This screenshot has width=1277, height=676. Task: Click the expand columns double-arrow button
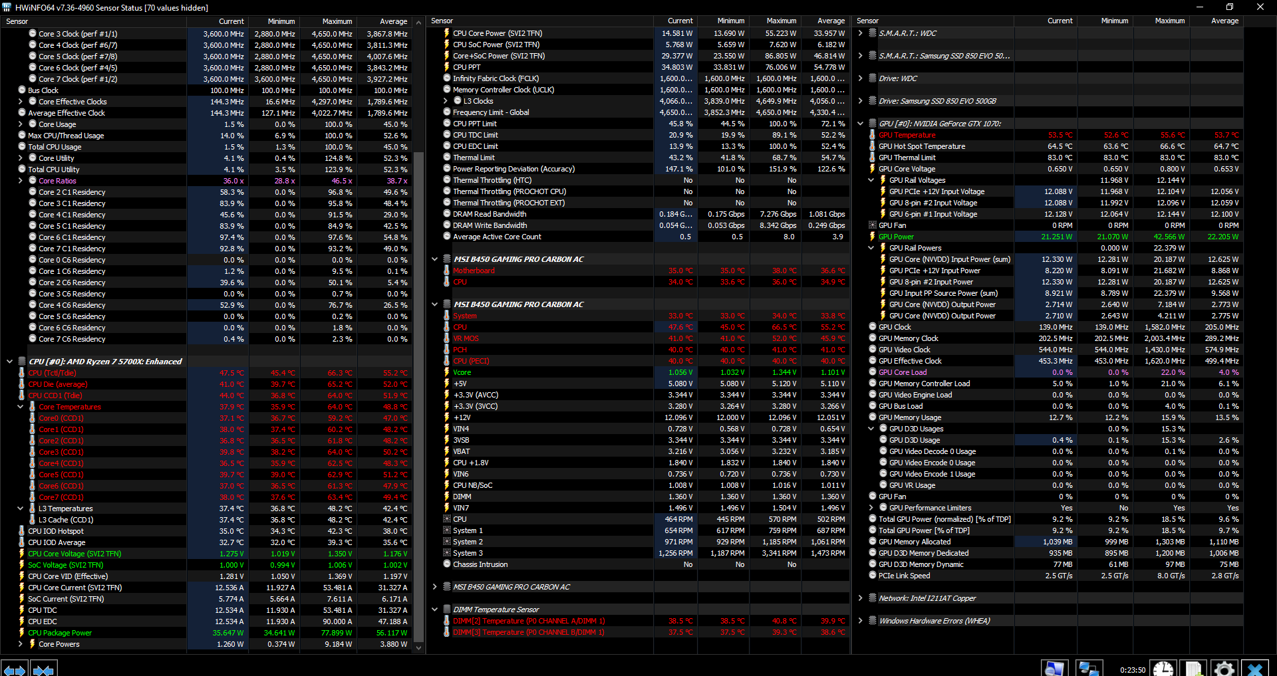coord(14,669)
